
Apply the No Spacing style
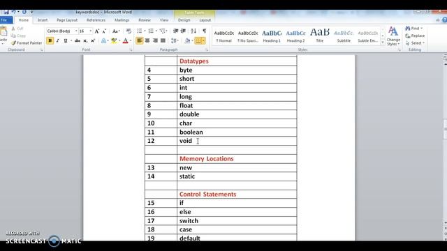pyautogui.click(x=248, y=36)
